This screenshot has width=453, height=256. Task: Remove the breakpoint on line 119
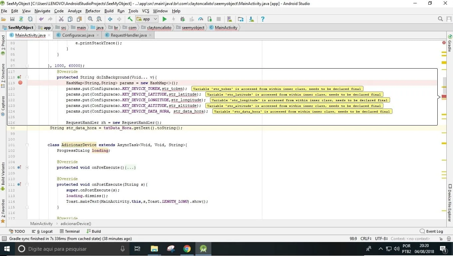[x=20, y=83]
